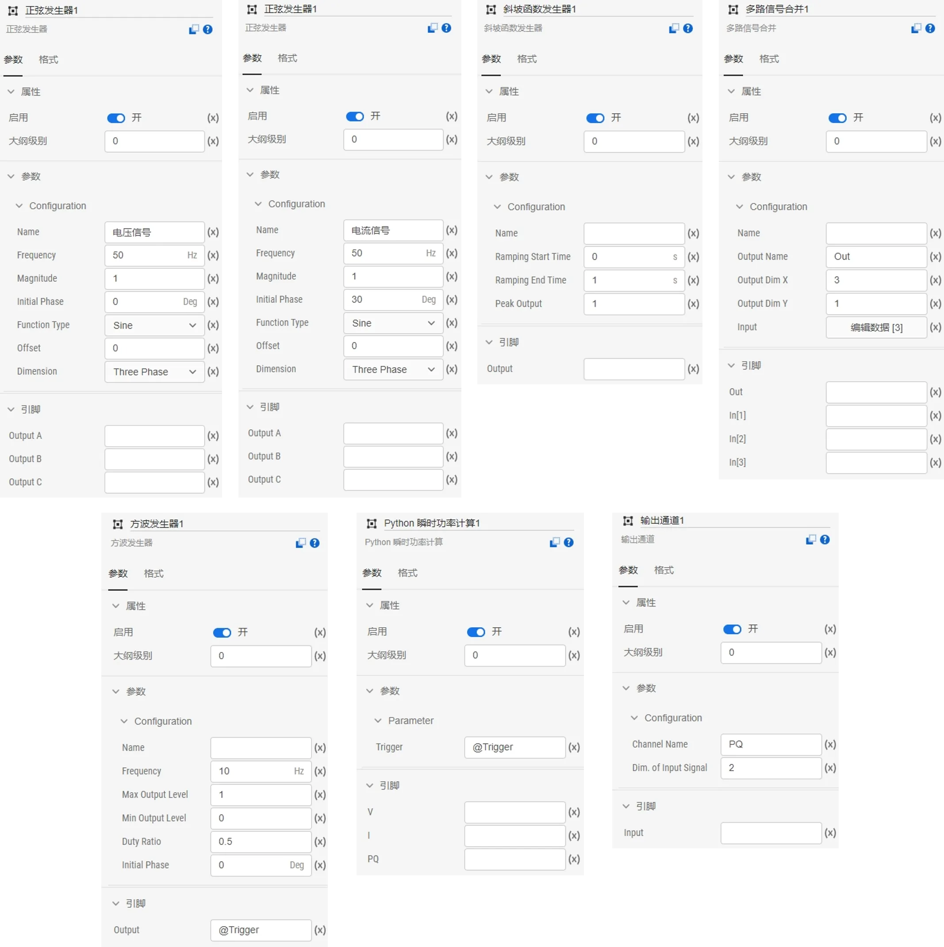944x947 pixels.
Task: Click the 正弦发生器 block icon top-left
Action: (x=12, y=9)
